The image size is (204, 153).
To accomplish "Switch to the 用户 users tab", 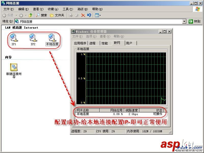I will [x=131, y=43].
